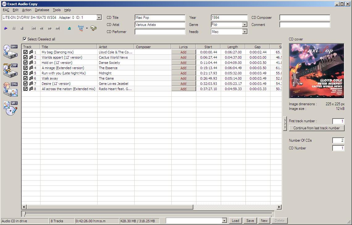
Task: Uncheck track 5 Run with you checkbox
Action: coord(26,73)
